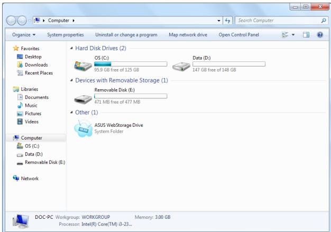Click the Pictures library icon
Image resolution: width=331 pixels, height=232 pixels.
[20, 114]
